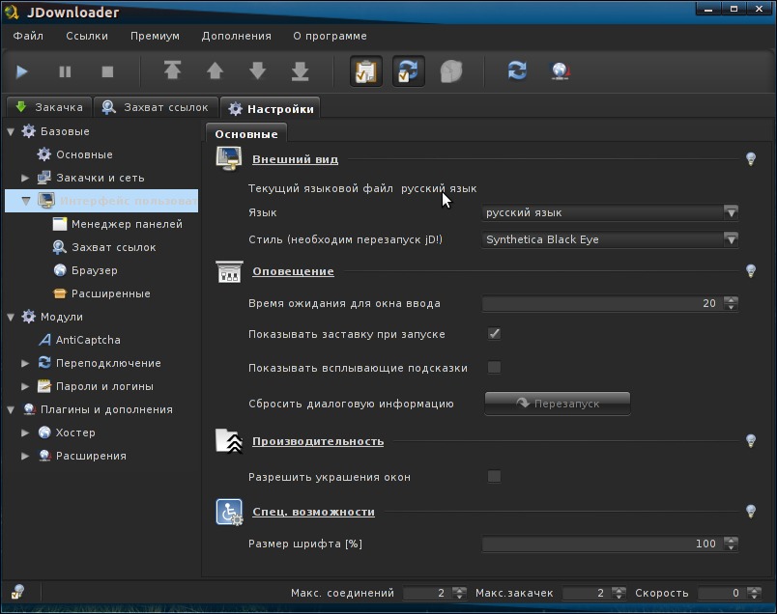Click the globe update toolbar icon
Screen dimensions: 777x614
click(560, 70)
